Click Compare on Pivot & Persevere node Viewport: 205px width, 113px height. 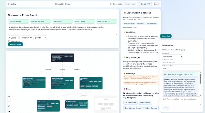pos(53,103)
